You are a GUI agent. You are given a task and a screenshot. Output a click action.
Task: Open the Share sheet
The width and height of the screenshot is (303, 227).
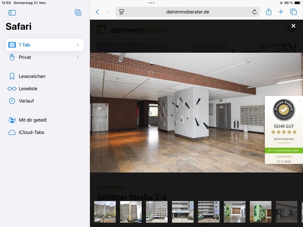pyautogui.click(x=269, y=12)
